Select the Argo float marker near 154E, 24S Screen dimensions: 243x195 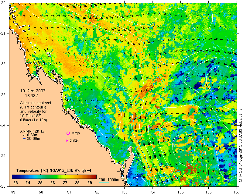[150, 127]
